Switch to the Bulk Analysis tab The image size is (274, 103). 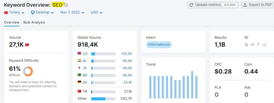pyautogui.click(x=34, y=23)
